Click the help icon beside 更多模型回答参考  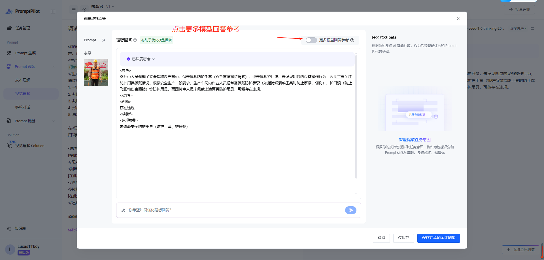(x=352, y=40)
